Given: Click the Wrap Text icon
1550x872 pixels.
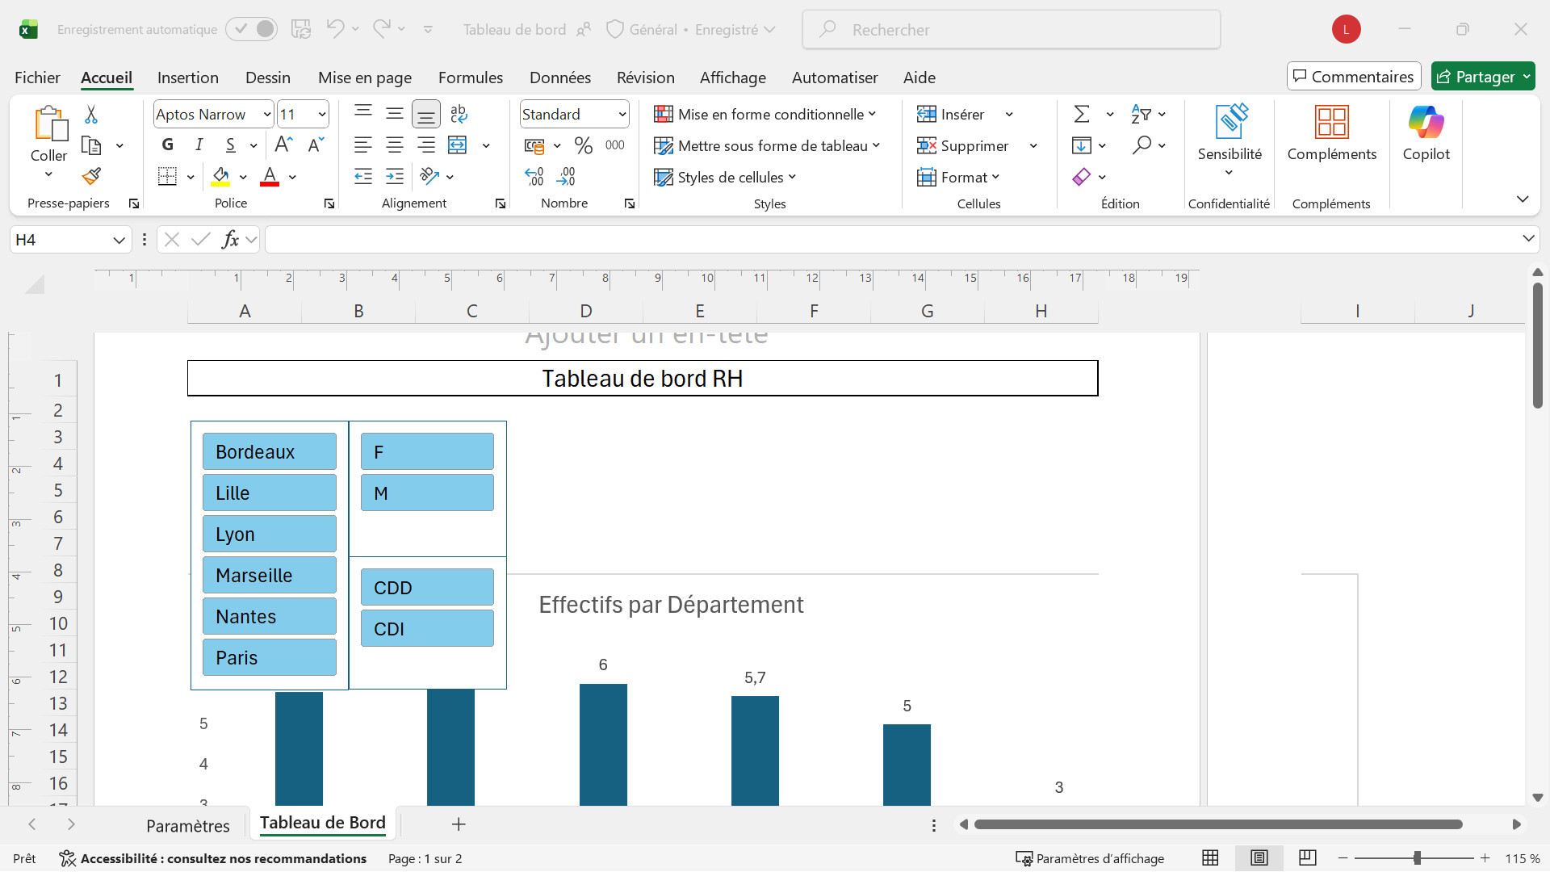Looking at the screenshot, I should click(x=459, y=114).
